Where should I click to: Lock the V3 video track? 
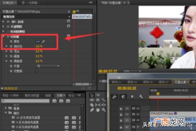(121, 108)
